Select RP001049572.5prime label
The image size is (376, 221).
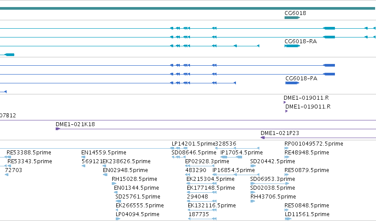314,144
